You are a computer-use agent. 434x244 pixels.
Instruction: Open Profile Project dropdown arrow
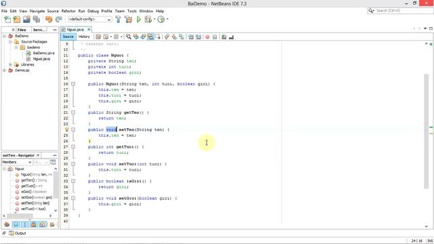pos(167,20)
